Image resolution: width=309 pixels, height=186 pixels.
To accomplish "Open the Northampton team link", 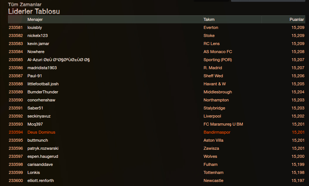I will click(x=216, y=100).
